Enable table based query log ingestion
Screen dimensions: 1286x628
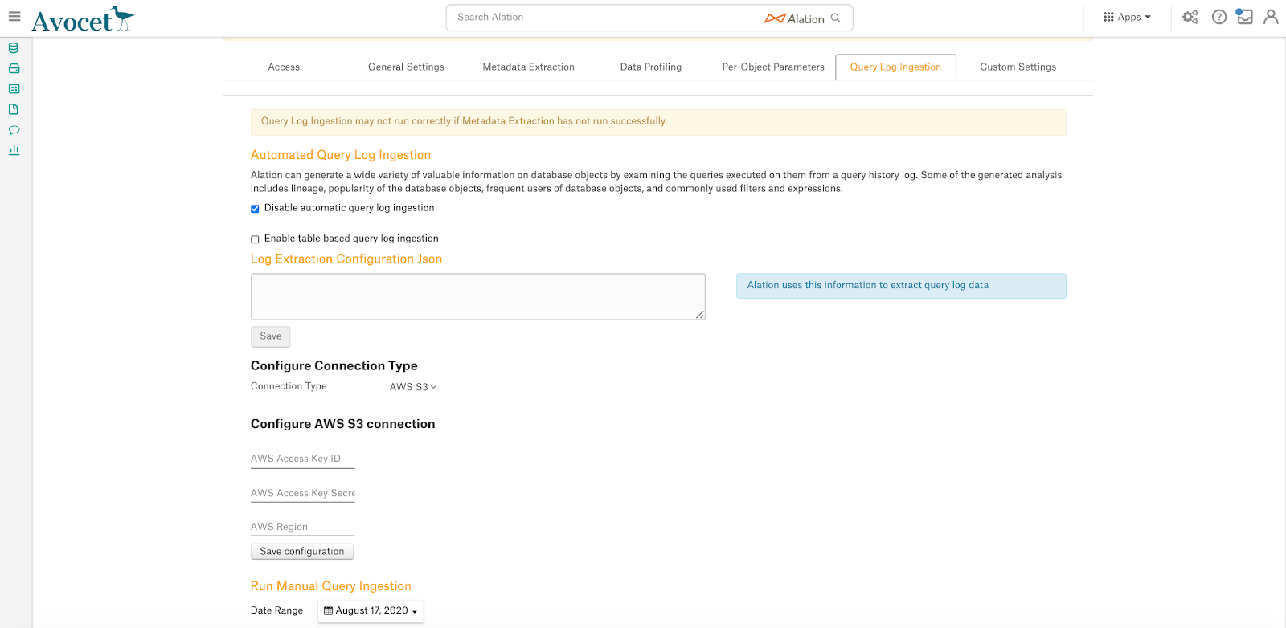click(x=255, y=239)
